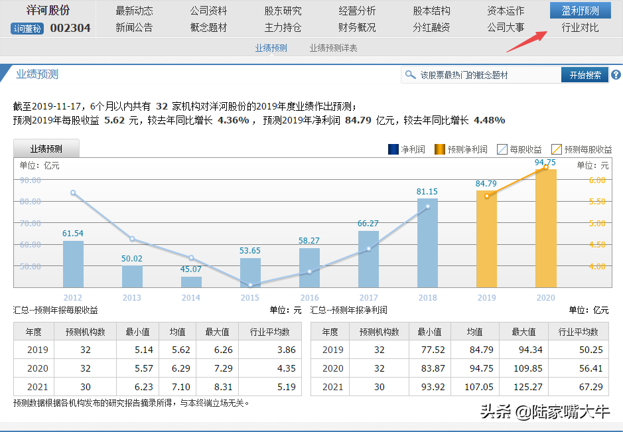Switch to 业绩预测 sub-tab
This screenshot has width=623, height=432.
(271, 48)
